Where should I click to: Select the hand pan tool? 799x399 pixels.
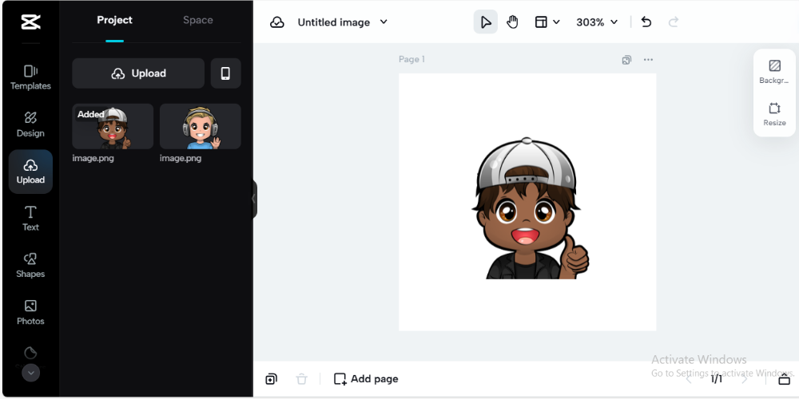pos(512,22)
